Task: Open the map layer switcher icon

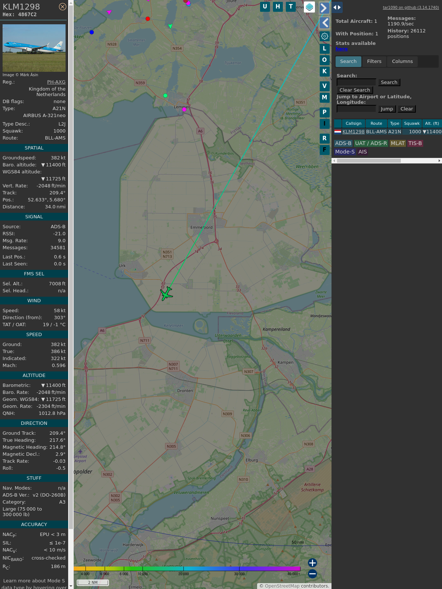Action: tap(309, 7)
